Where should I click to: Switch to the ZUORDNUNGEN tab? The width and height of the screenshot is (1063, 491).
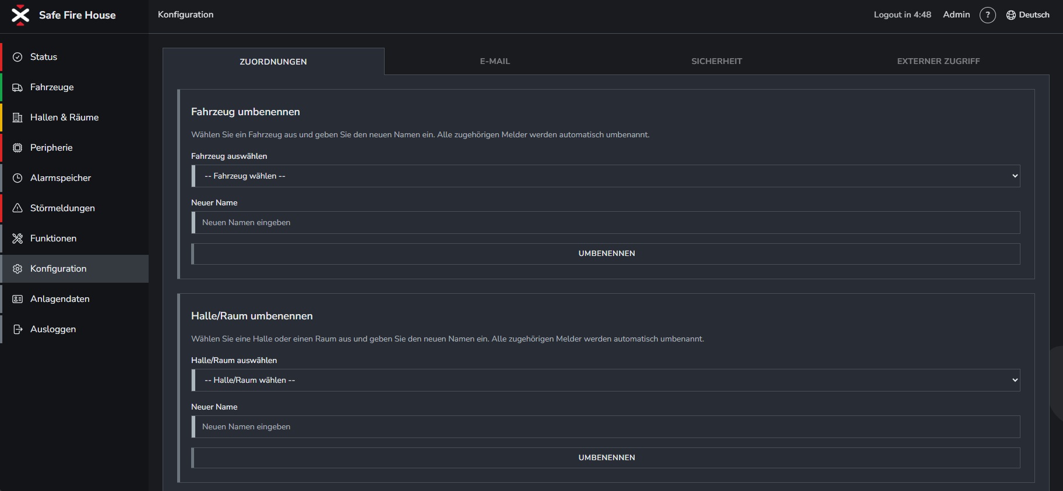[x=273, y=62]
